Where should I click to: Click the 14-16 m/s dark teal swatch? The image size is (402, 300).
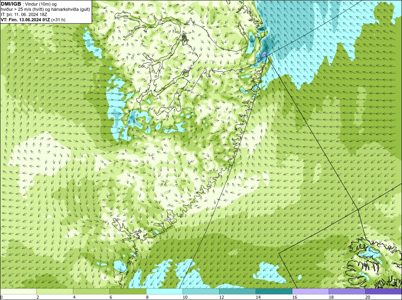(274, 291)
